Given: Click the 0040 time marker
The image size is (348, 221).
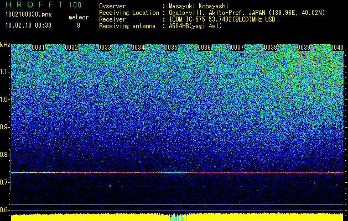Looking at the screenshot, I should coord(337,48).
